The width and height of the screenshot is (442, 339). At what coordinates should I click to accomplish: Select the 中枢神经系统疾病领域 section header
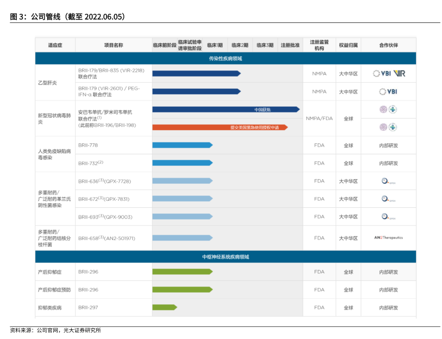click(225, 257)
